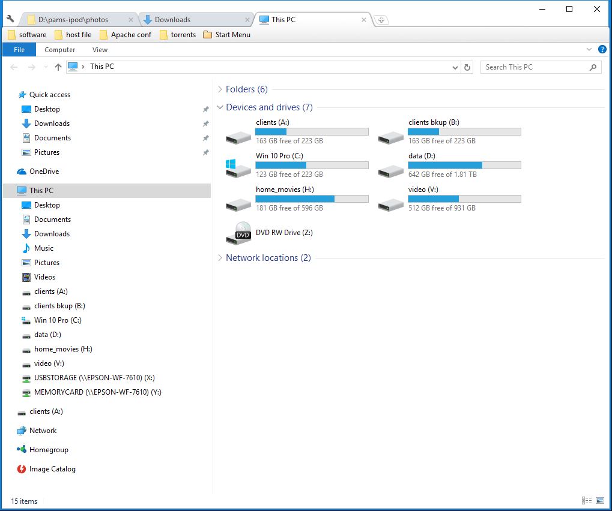
Task: Open USBSTORAGE (\\EPSON-WF-7610) (X:) network drive
Action: [x=94, y=378]
